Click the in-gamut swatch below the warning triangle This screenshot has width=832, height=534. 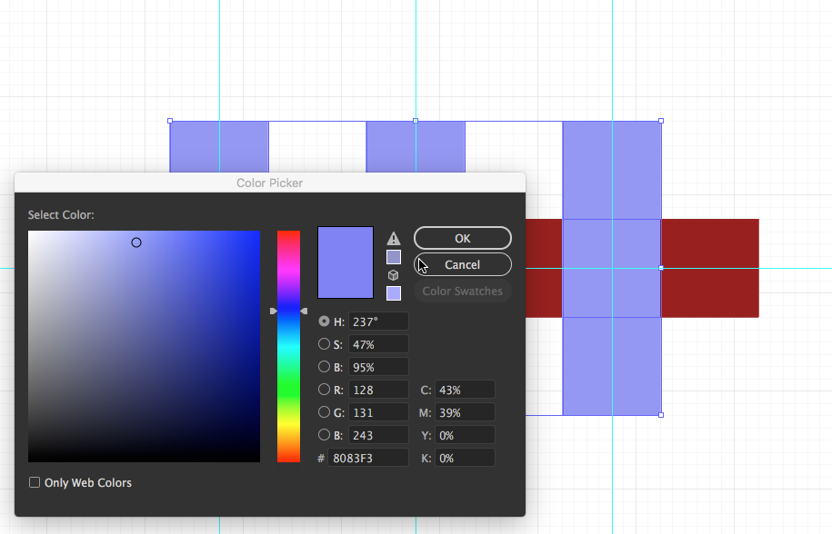394,257
